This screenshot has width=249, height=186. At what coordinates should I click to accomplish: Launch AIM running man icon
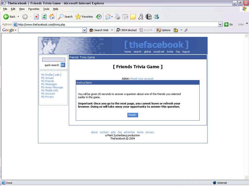141,17
